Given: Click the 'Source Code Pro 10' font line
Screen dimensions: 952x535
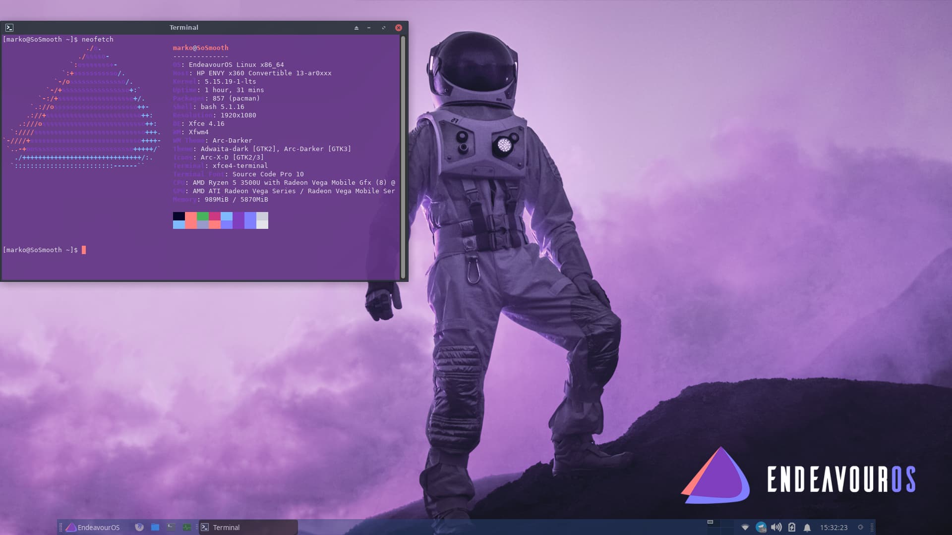Looking at the screenshot, I should point(238,174).
